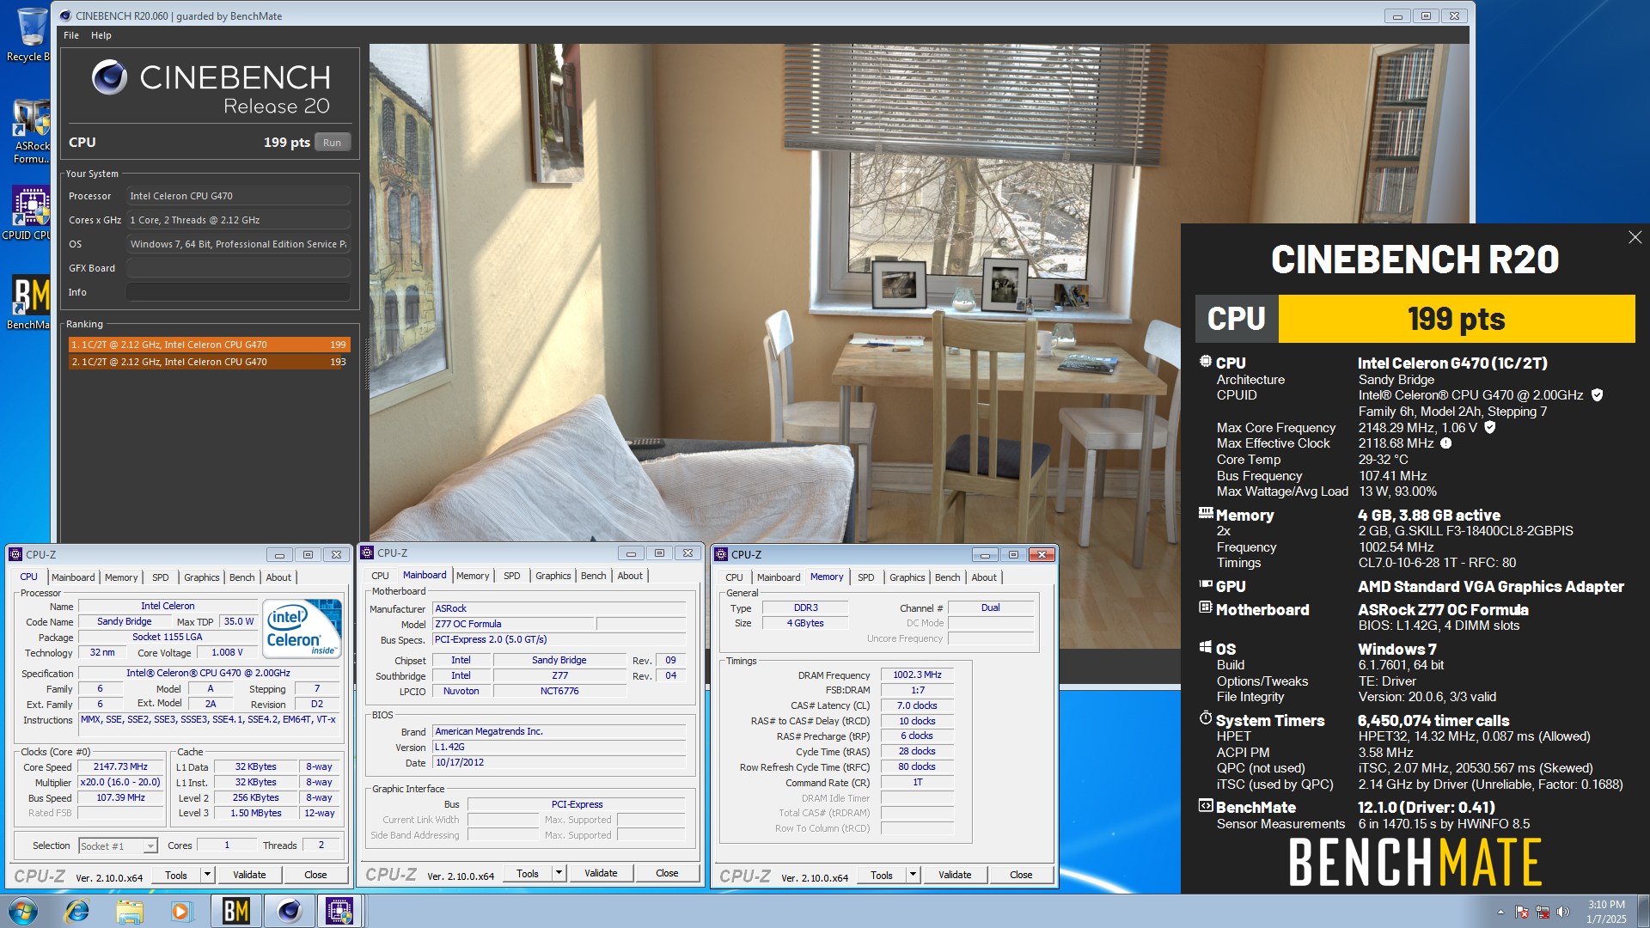1650x928 pixels.
Task: Click the Max Effective Clock info icon
Action: click(x=1445, y=443)
